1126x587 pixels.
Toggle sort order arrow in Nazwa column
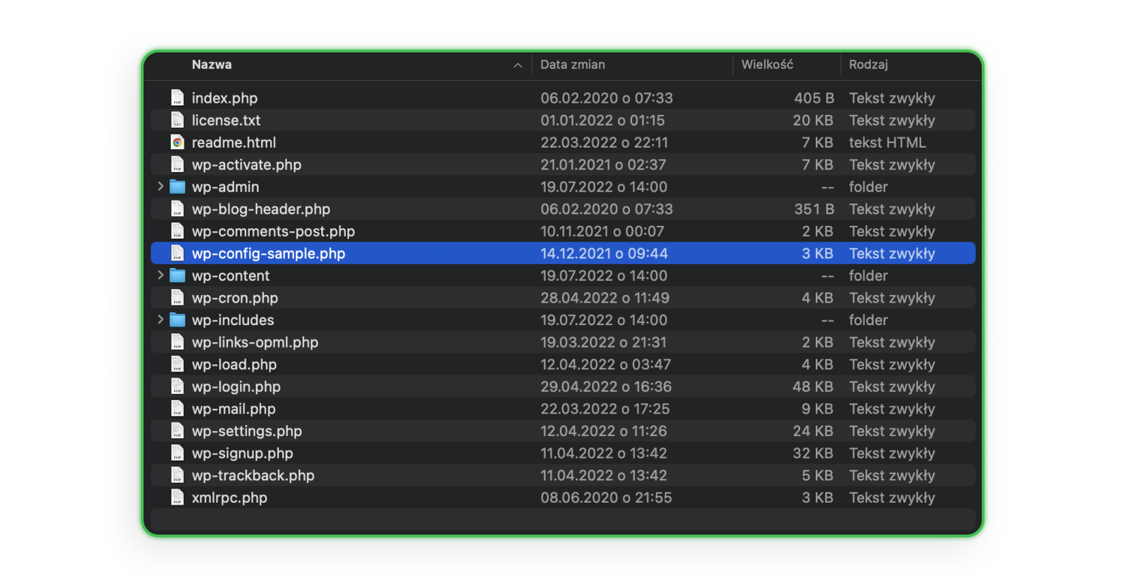(x=518, y=65)
